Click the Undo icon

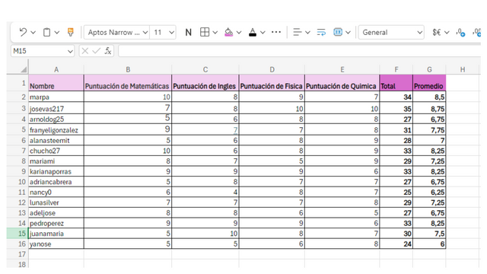click(23, 32)
